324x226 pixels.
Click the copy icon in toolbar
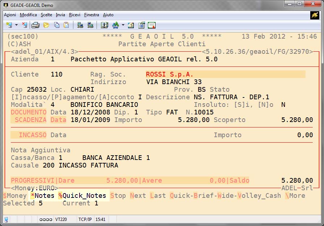pyautogui.click(x=57, y=25)
